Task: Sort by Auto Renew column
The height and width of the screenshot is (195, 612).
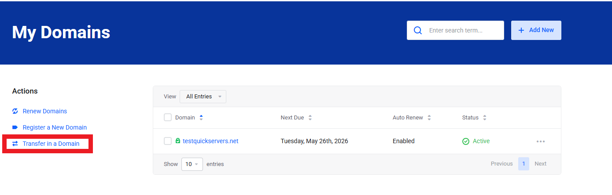Action: (429, 118)
